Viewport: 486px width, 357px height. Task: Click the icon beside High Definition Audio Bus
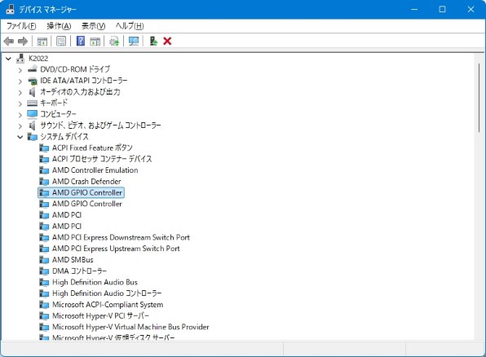tap(44, 282)
